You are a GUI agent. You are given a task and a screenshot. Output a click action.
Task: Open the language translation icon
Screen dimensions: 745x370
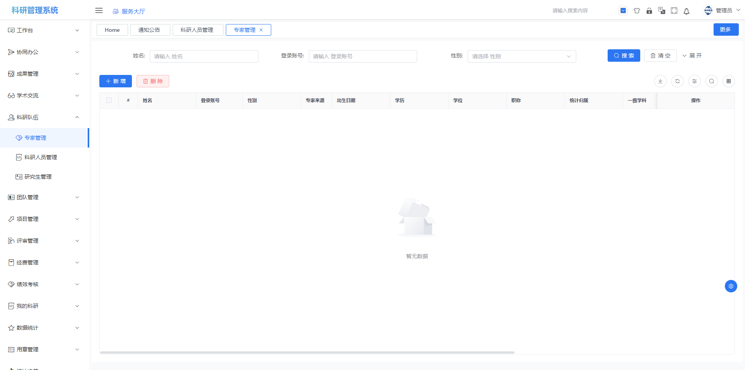coord(662,11)
